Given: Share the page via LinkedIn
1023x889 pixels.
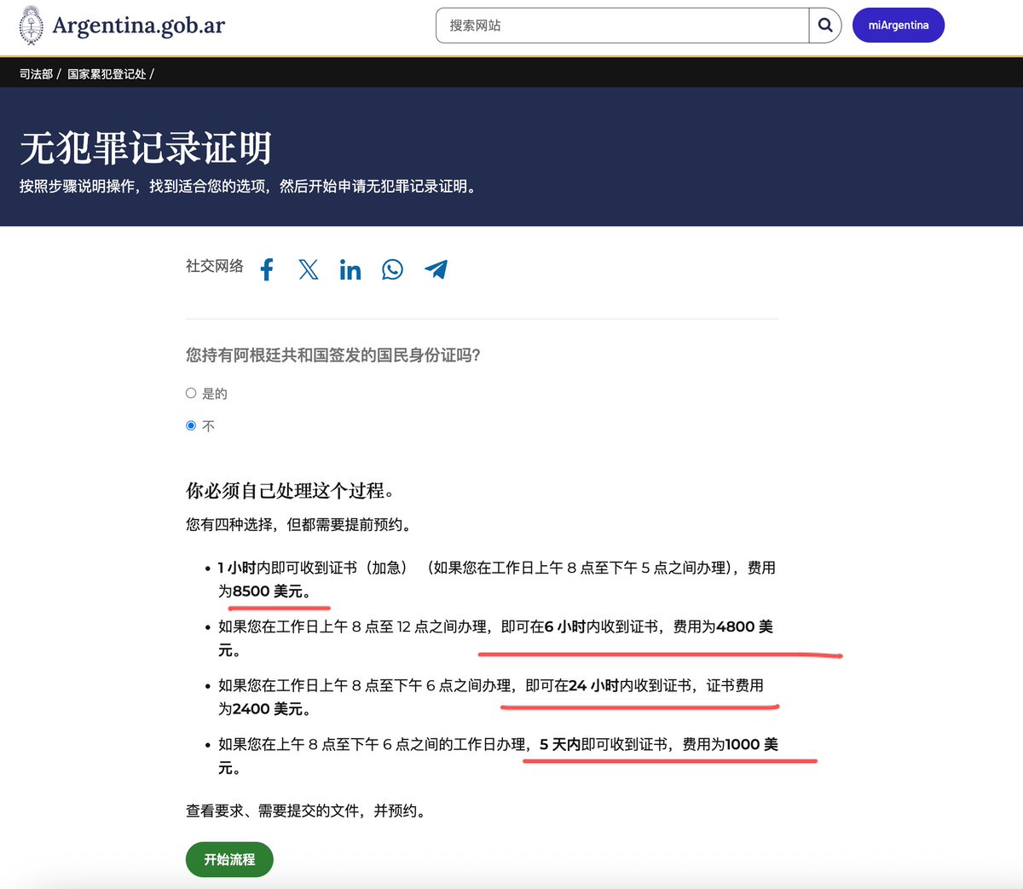Looking at the screenshot, I should pyautogui.click(x=350, y=268).
